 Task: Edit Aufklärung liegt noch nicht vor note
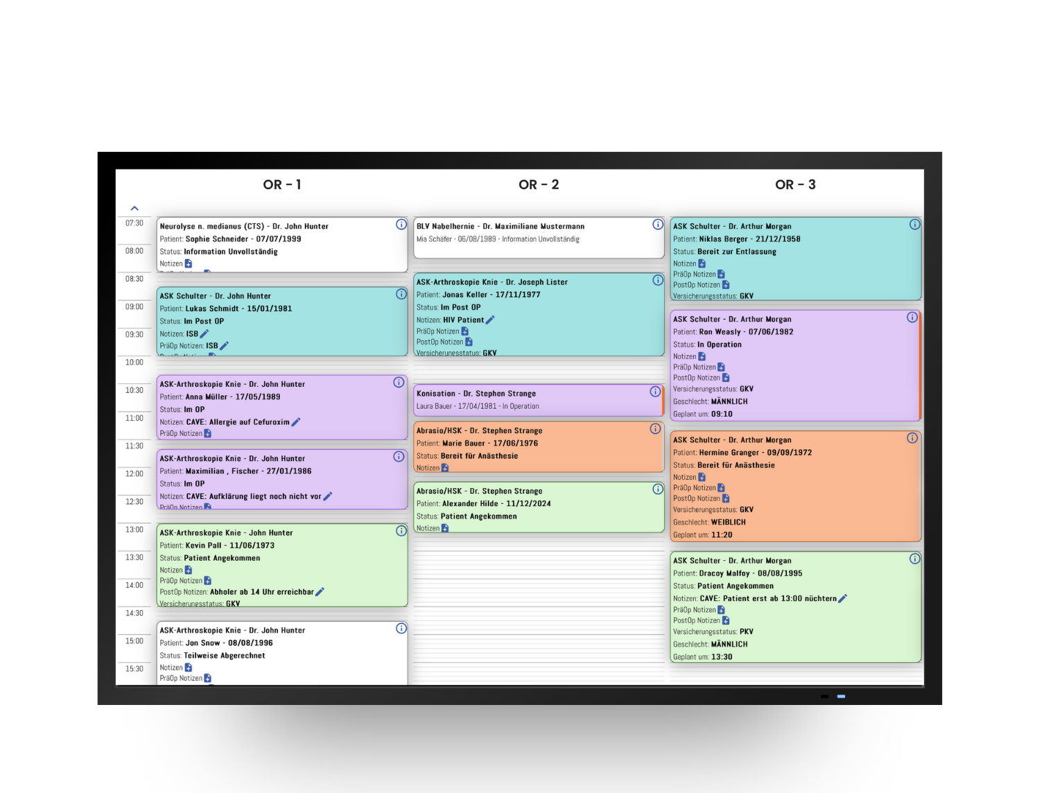[x=328, y=496]
